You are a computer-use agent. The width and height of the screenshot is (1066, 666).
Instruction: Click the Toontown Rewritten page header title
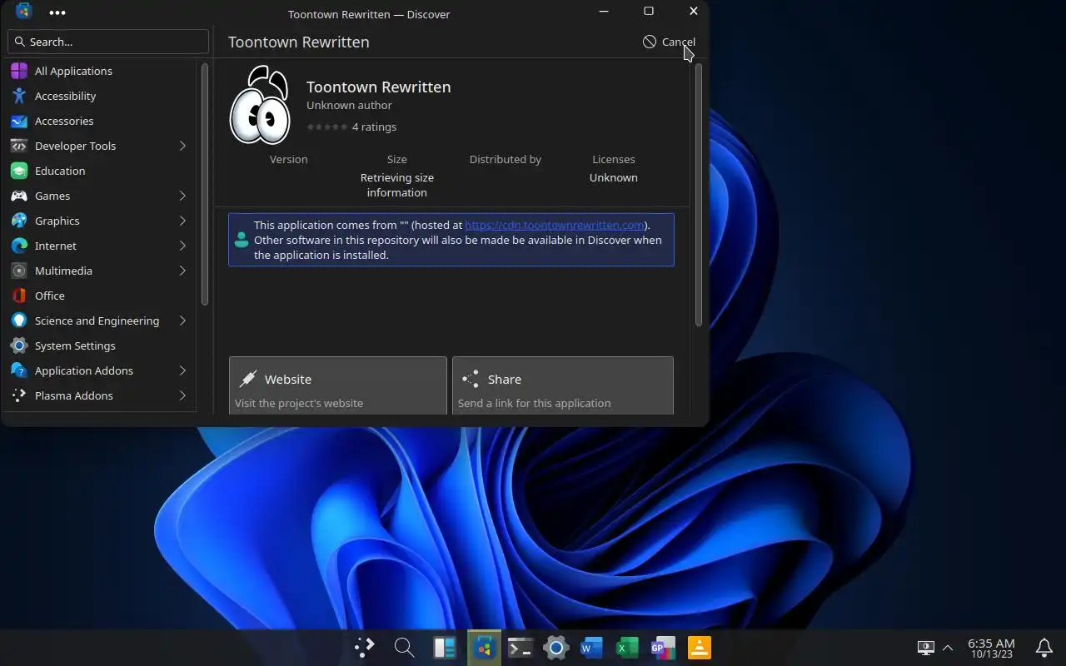[x=298, y=42]
